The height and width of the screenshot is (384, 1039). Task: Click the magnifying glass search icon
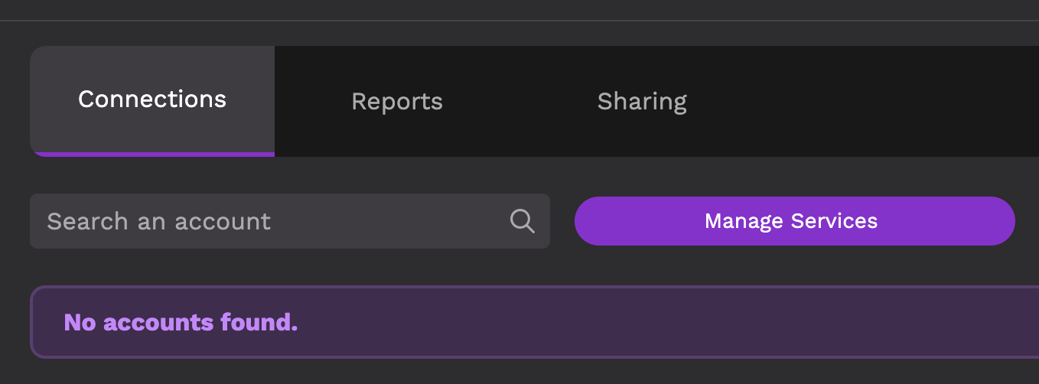pos(522,221)
